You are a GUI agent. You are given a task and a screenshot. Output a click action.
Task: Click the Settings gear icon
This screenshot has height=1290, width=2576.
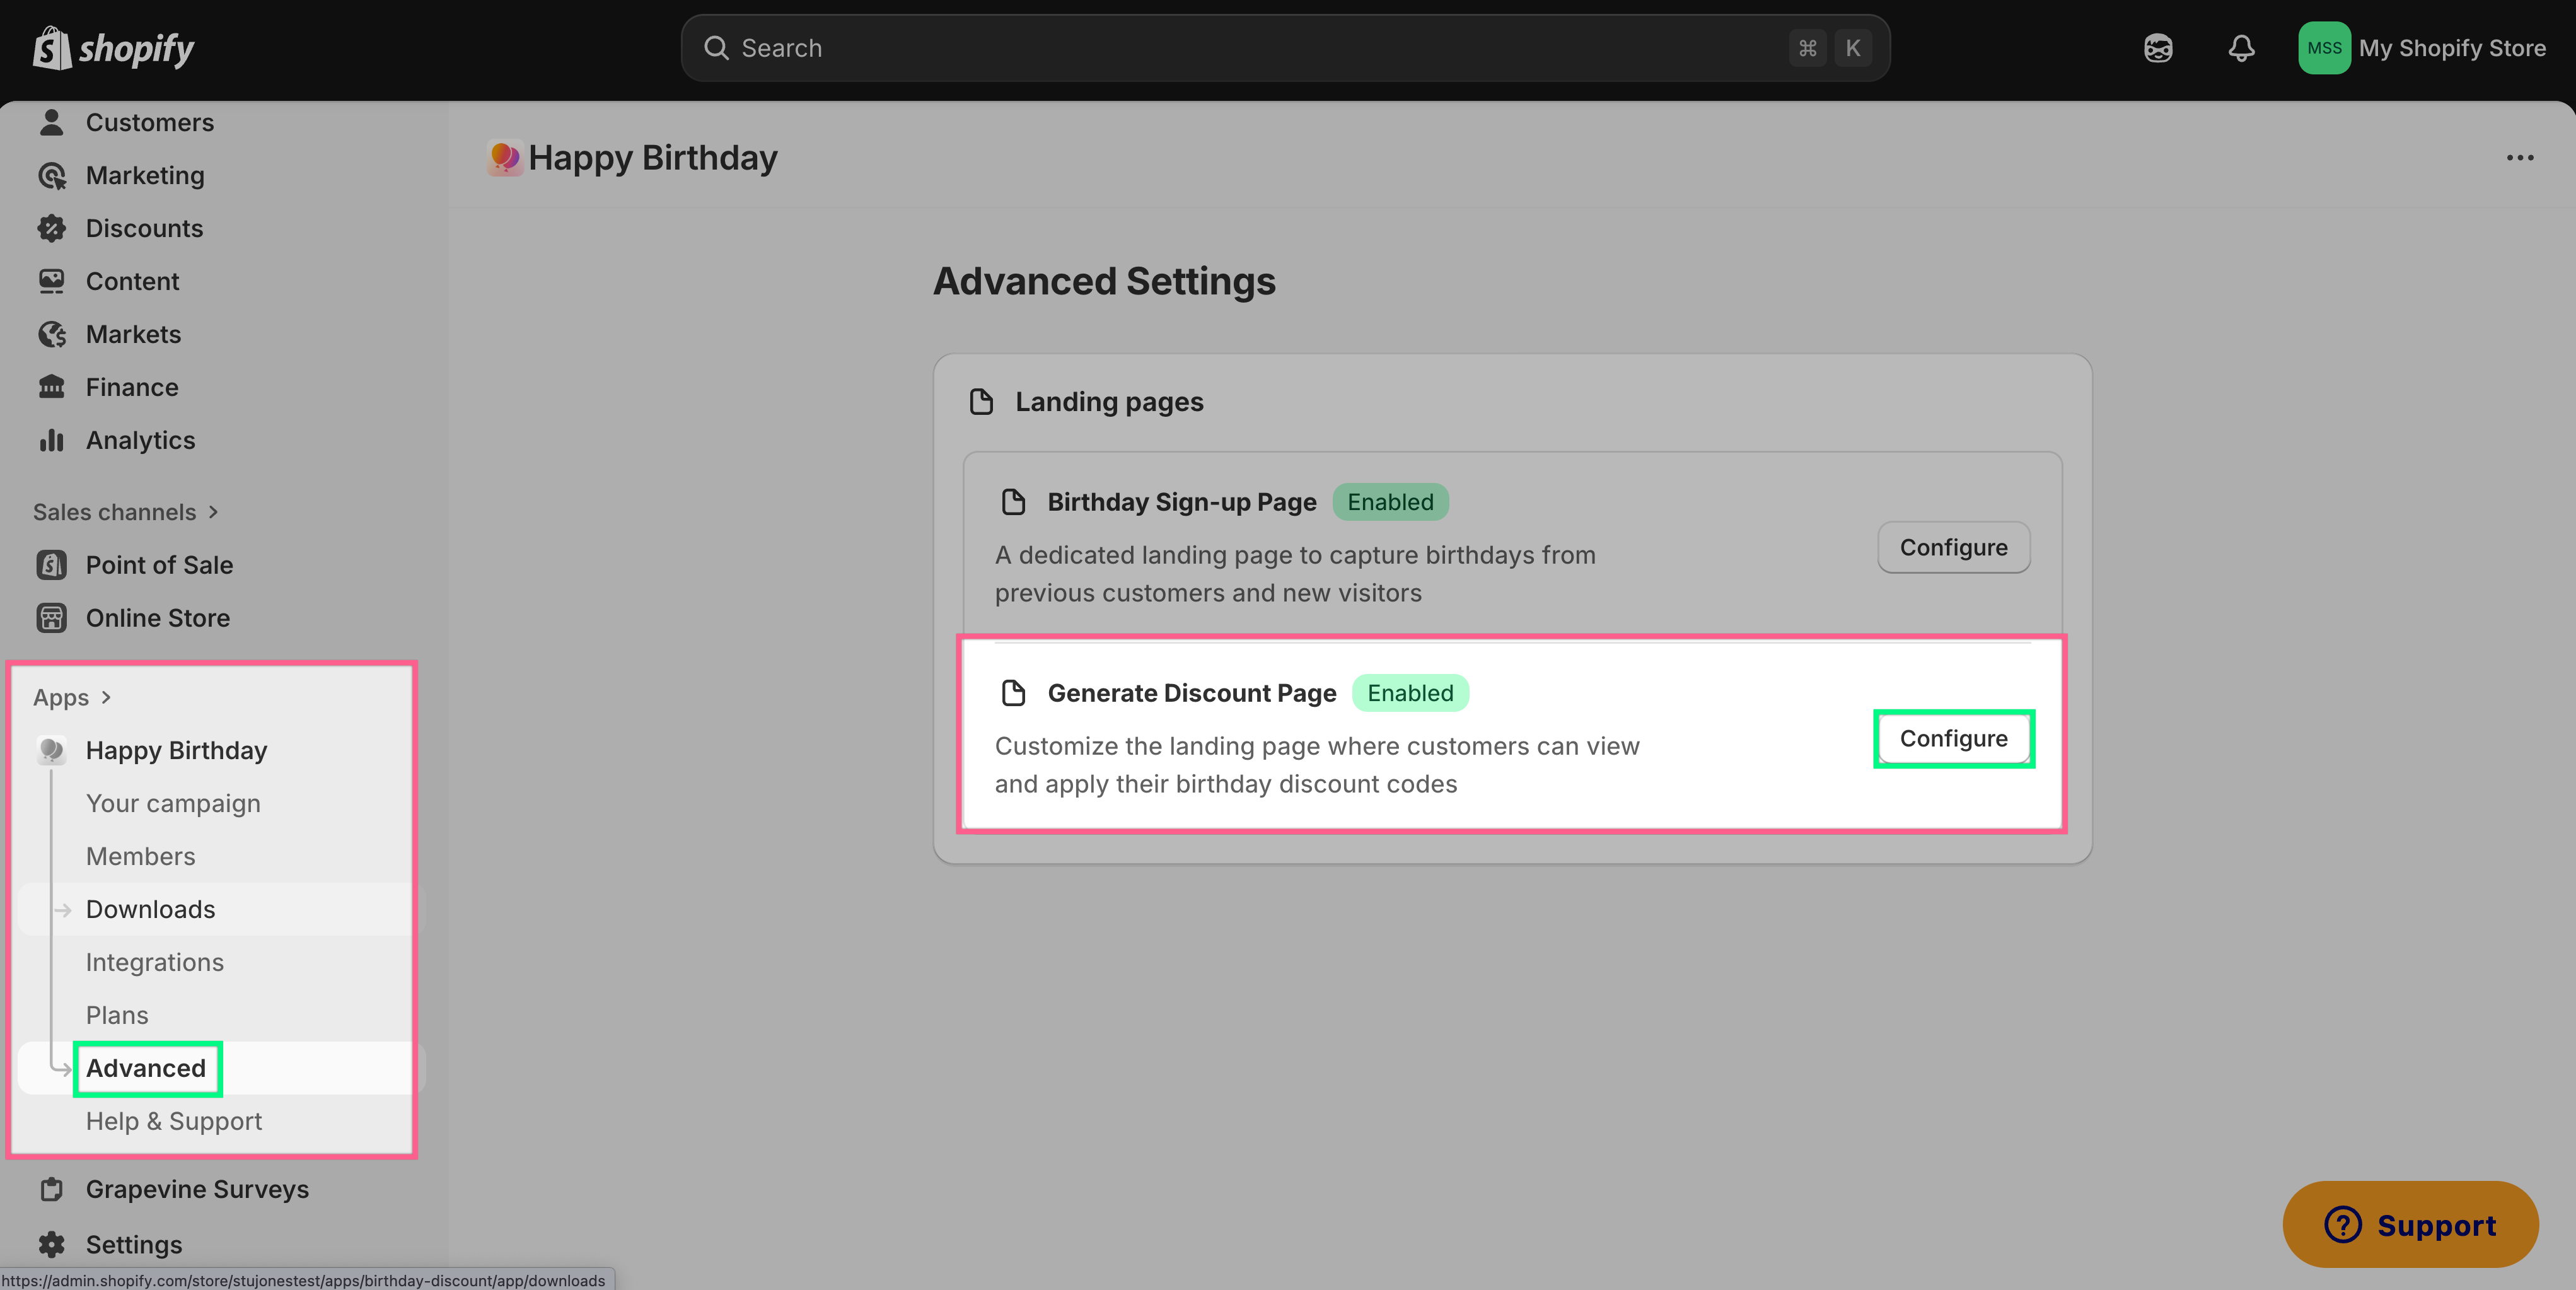coord(51,1244)
